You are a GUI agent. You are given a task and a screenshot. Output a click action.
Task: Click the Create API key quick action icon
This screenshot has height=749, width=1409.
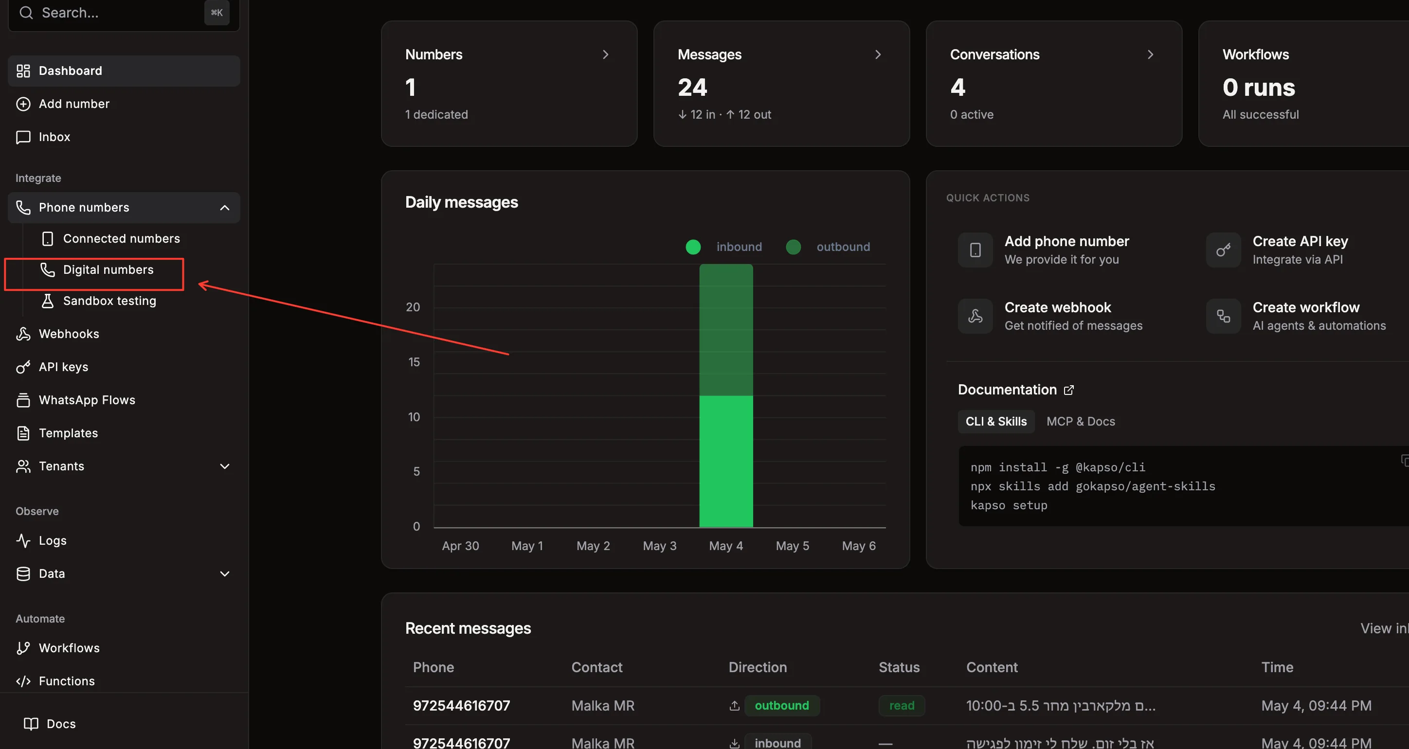pos(1224,250)
